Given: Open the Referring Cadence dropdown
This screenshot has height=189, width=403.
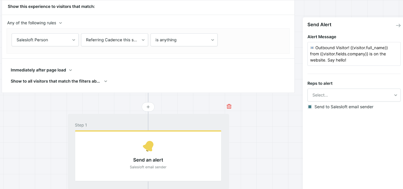Looking at the screenshot, I should click(115, 40).
